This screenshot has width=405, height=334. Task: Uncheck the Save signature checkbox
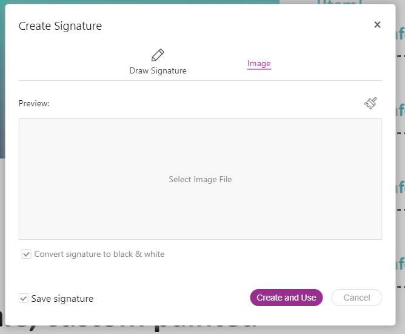point(24,298)
